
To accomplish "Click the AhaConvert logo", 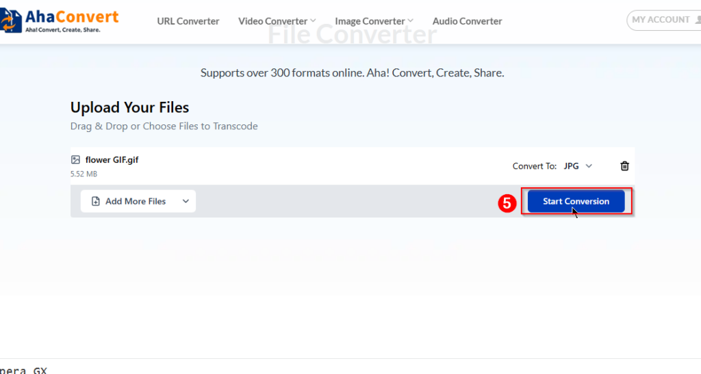I will 60,21.
